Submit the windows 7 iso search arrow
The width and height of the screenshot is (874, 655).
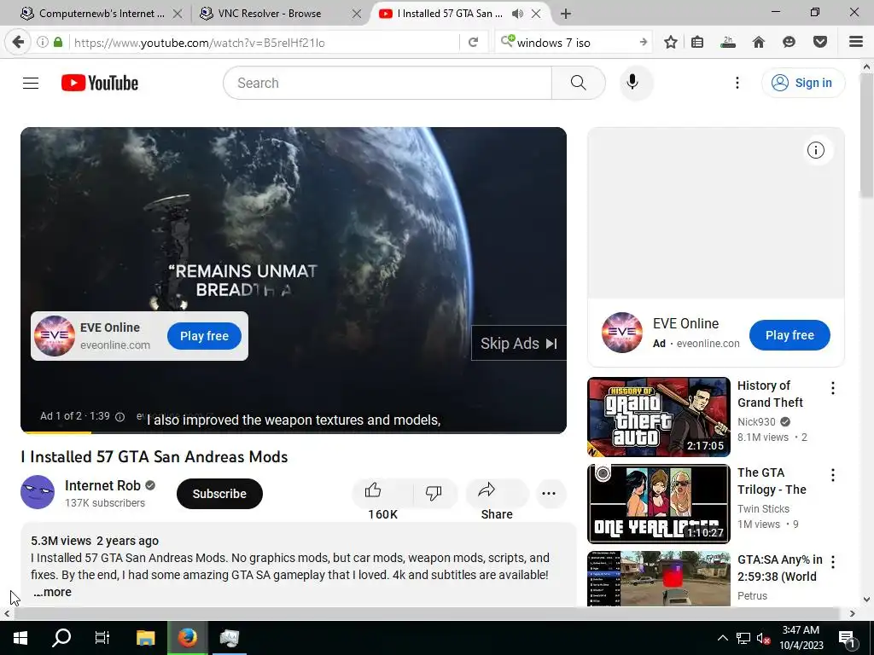(x=644, y=43)
